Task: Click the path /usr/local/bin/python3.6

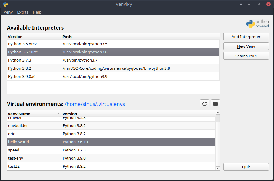Action: 85,52
